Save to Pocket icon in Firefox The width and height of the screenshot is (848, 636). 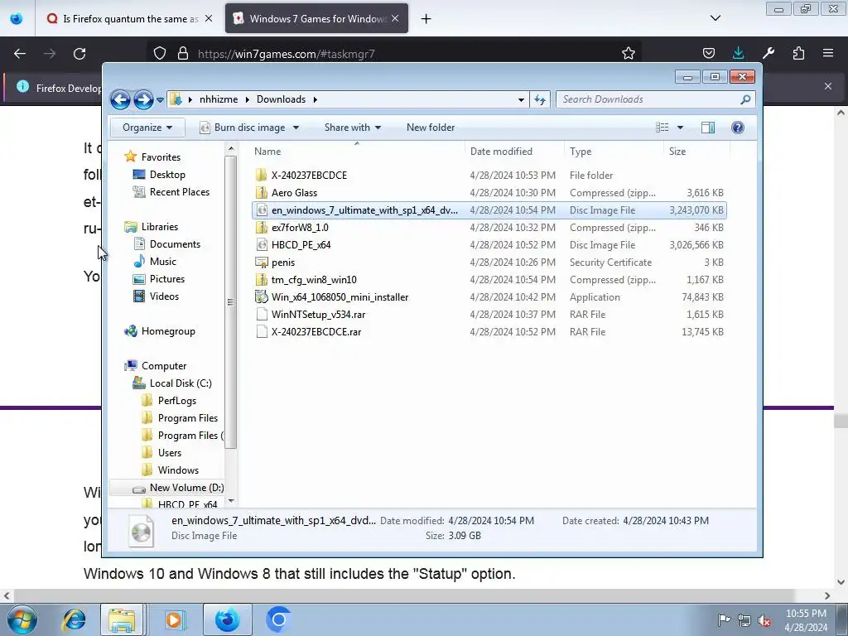(709, 53)
